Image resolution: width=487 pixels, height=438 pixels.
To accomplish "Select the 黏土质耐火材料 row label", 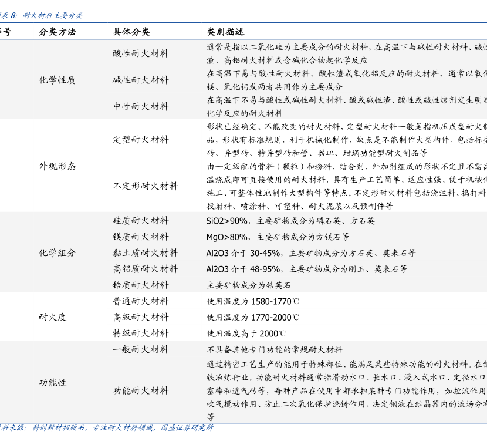I will [146, 253].
